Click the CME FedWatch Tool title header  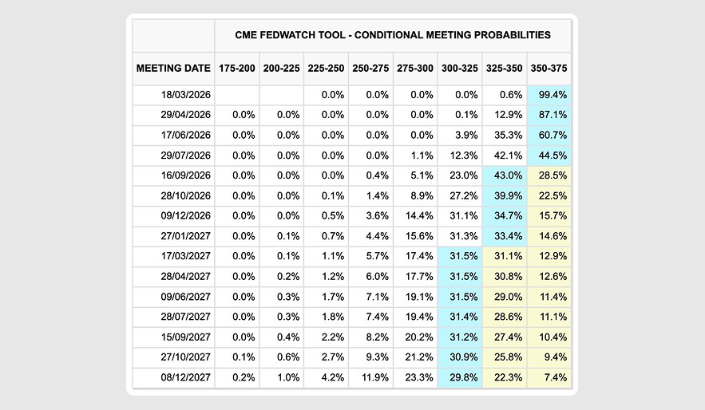coord(393,35)
